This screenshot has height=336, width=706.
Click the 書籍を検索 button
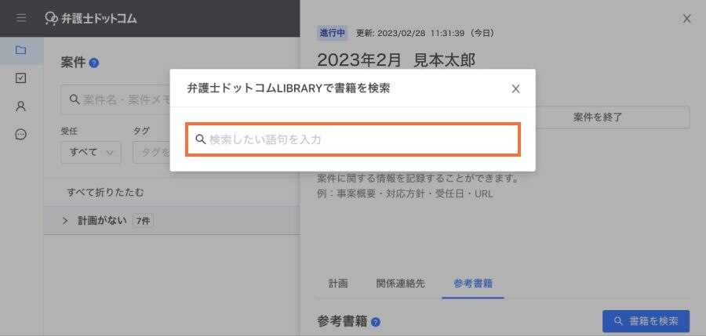coord(646,321)
